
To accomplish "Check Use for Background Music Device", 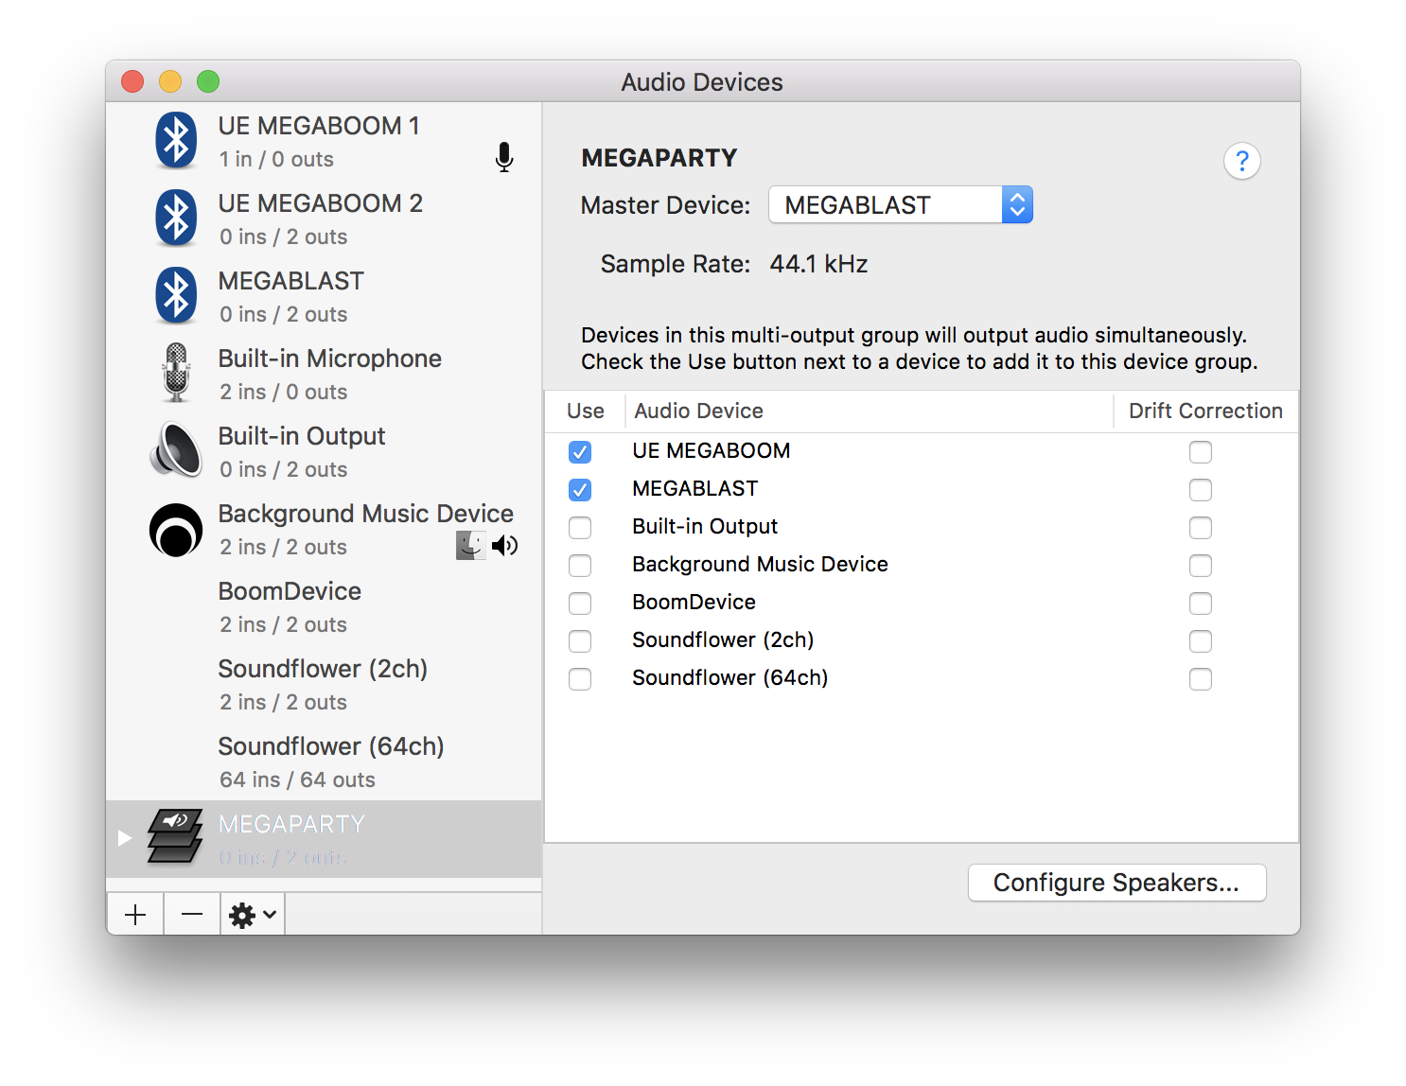I will pos(580,566).
